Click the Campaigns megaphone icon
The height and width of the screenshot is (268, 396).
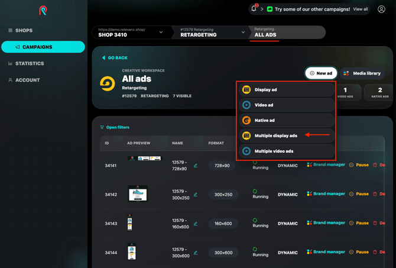click(18, 47)
